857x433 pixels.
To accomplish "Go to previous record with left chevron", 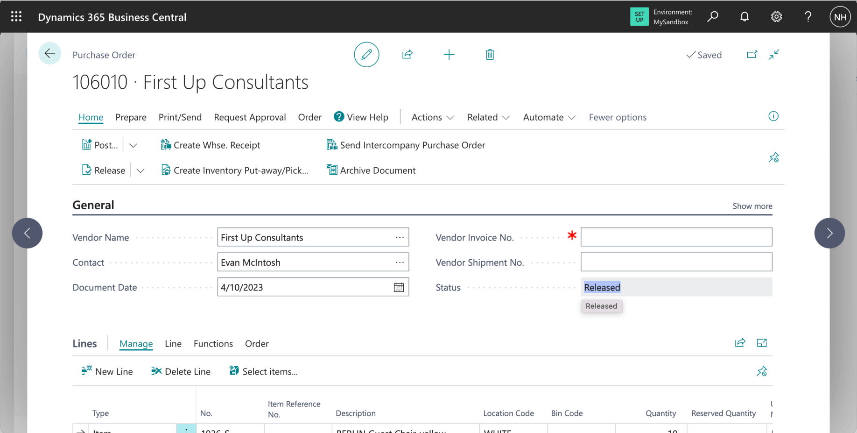I will coord(27,233).
